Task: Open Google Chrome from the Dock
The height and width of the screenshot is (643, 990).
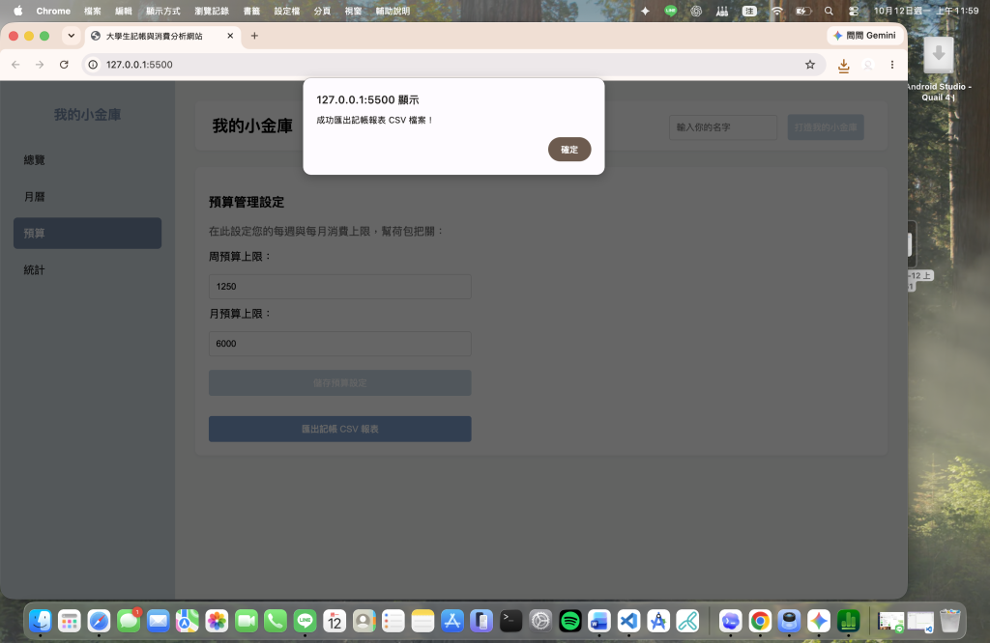Action: 760,621
